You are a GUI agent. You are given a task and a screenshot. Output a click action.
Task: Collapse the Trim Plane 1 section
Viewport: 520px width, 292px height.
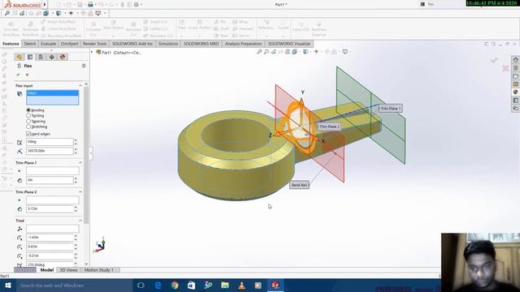[x=80, y=163]
